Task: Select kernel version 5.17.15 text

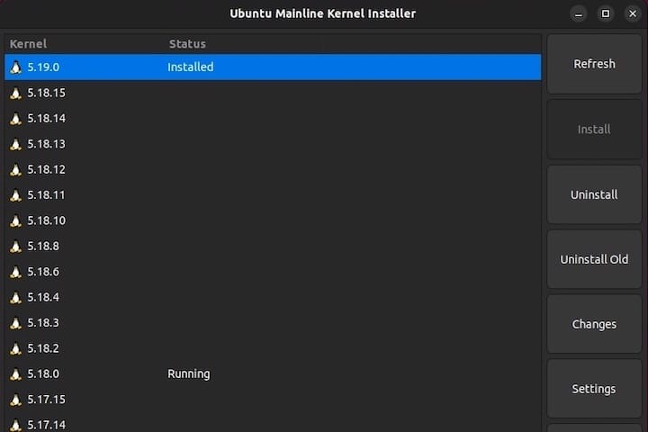Action: [x=46, y=400]
